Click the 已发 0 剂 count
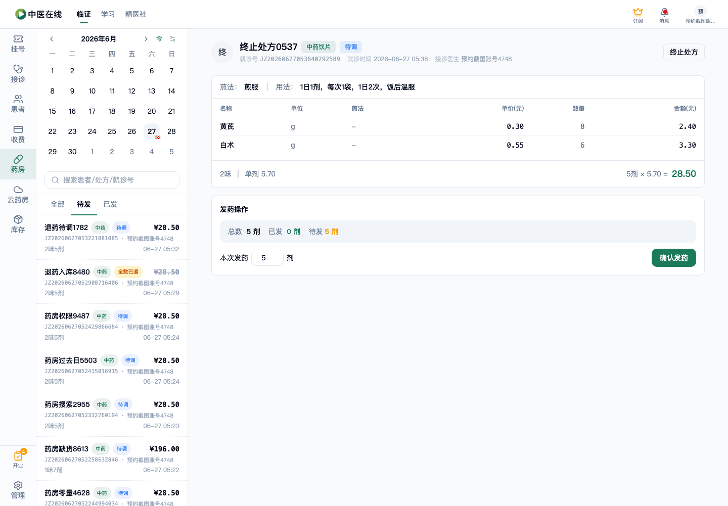Image resolution: width=728 pixels, height=506 pixels. pos(285,232)
